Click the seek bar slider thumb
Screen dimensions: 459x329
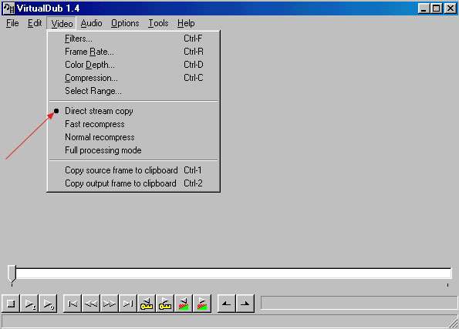[12, 274]
